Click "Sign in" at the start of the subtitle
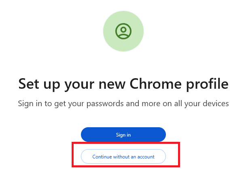Screen dimensions: 246x171 (30, 104)
